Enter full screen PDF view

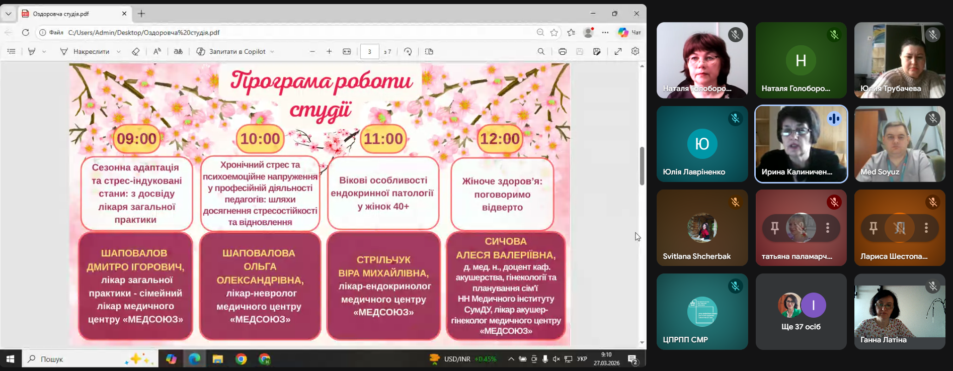click(x=618, y=51)
